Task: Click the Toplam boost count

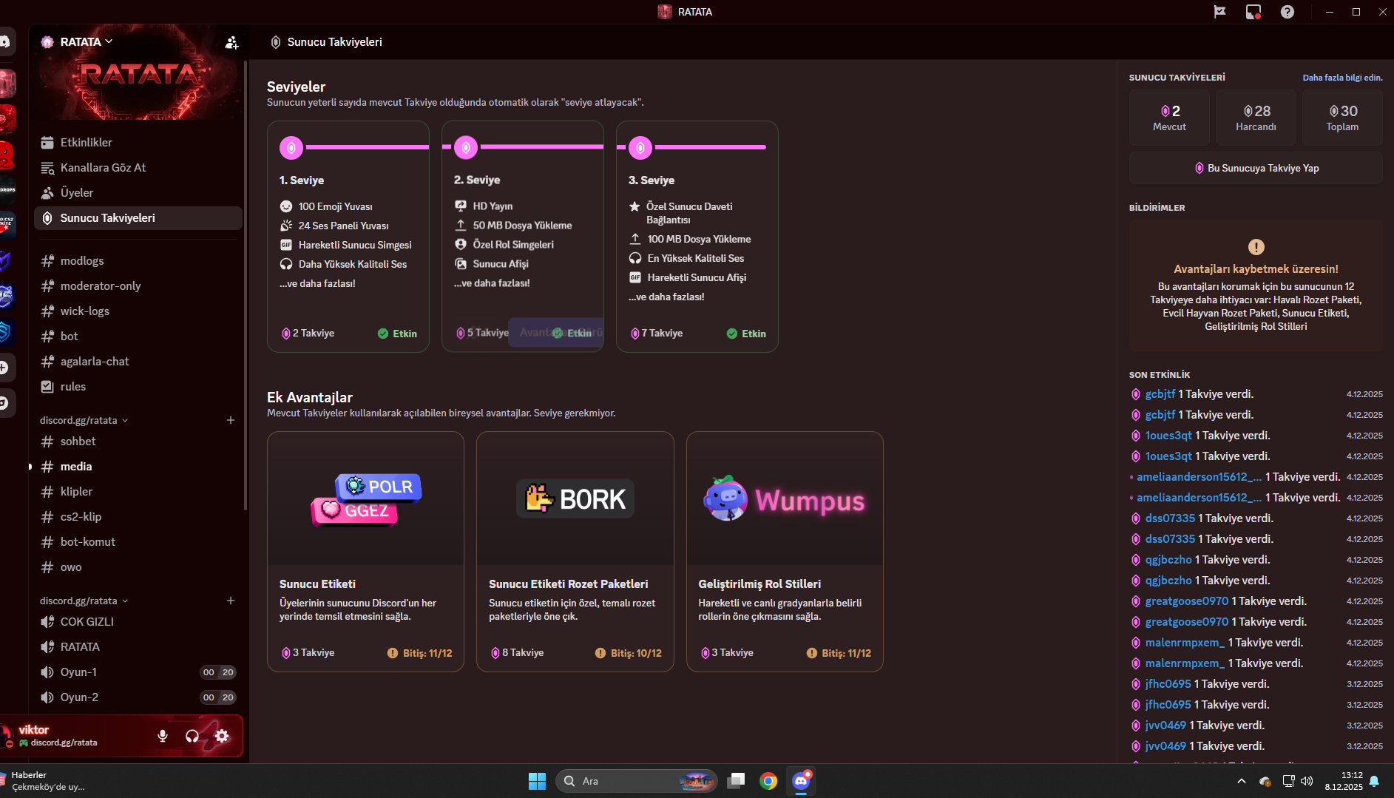Action: tap(1342, 118)
